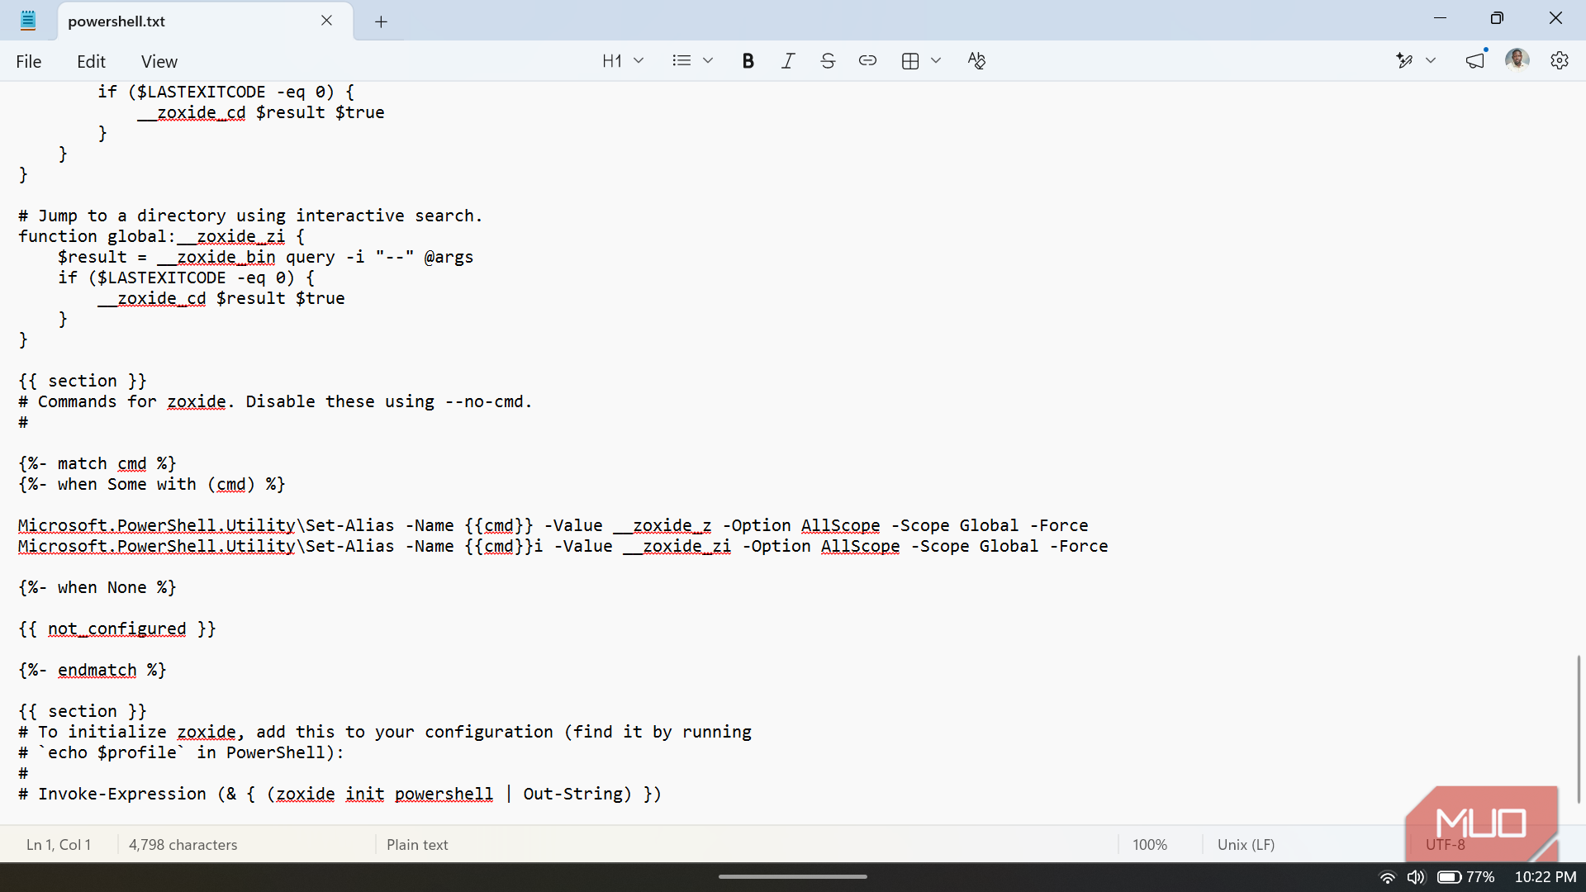Restore down the Notepad window
The image size is (1586, 892).
click(1497, 18)
